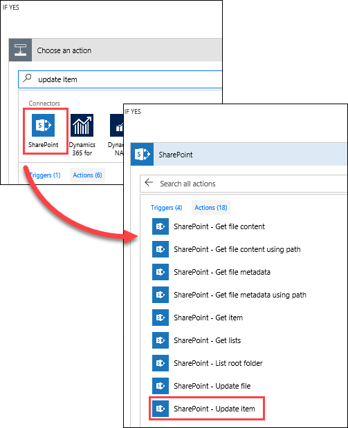Choose SharePoint - Get file metadata using path

point(240,295)
